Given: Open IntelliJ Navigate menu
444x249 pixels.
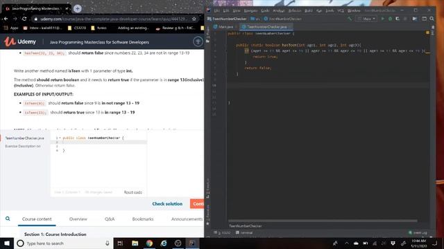Looking at the screenshot, I should 250,11.
